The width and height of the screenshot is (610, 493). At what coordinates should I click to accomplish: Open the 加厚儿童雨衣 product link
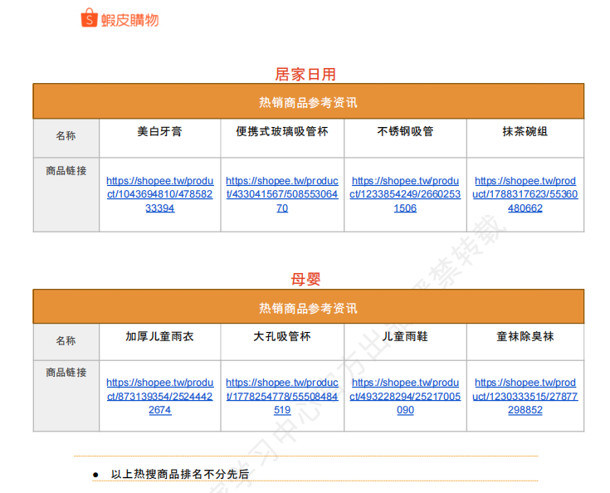pos(160,396)
